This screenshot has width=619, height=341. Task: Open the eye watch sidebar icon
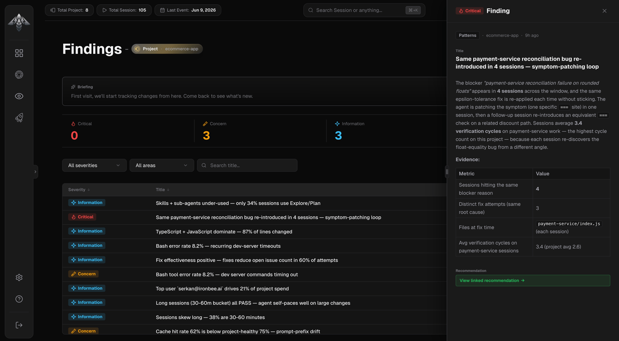click(19, 96)
